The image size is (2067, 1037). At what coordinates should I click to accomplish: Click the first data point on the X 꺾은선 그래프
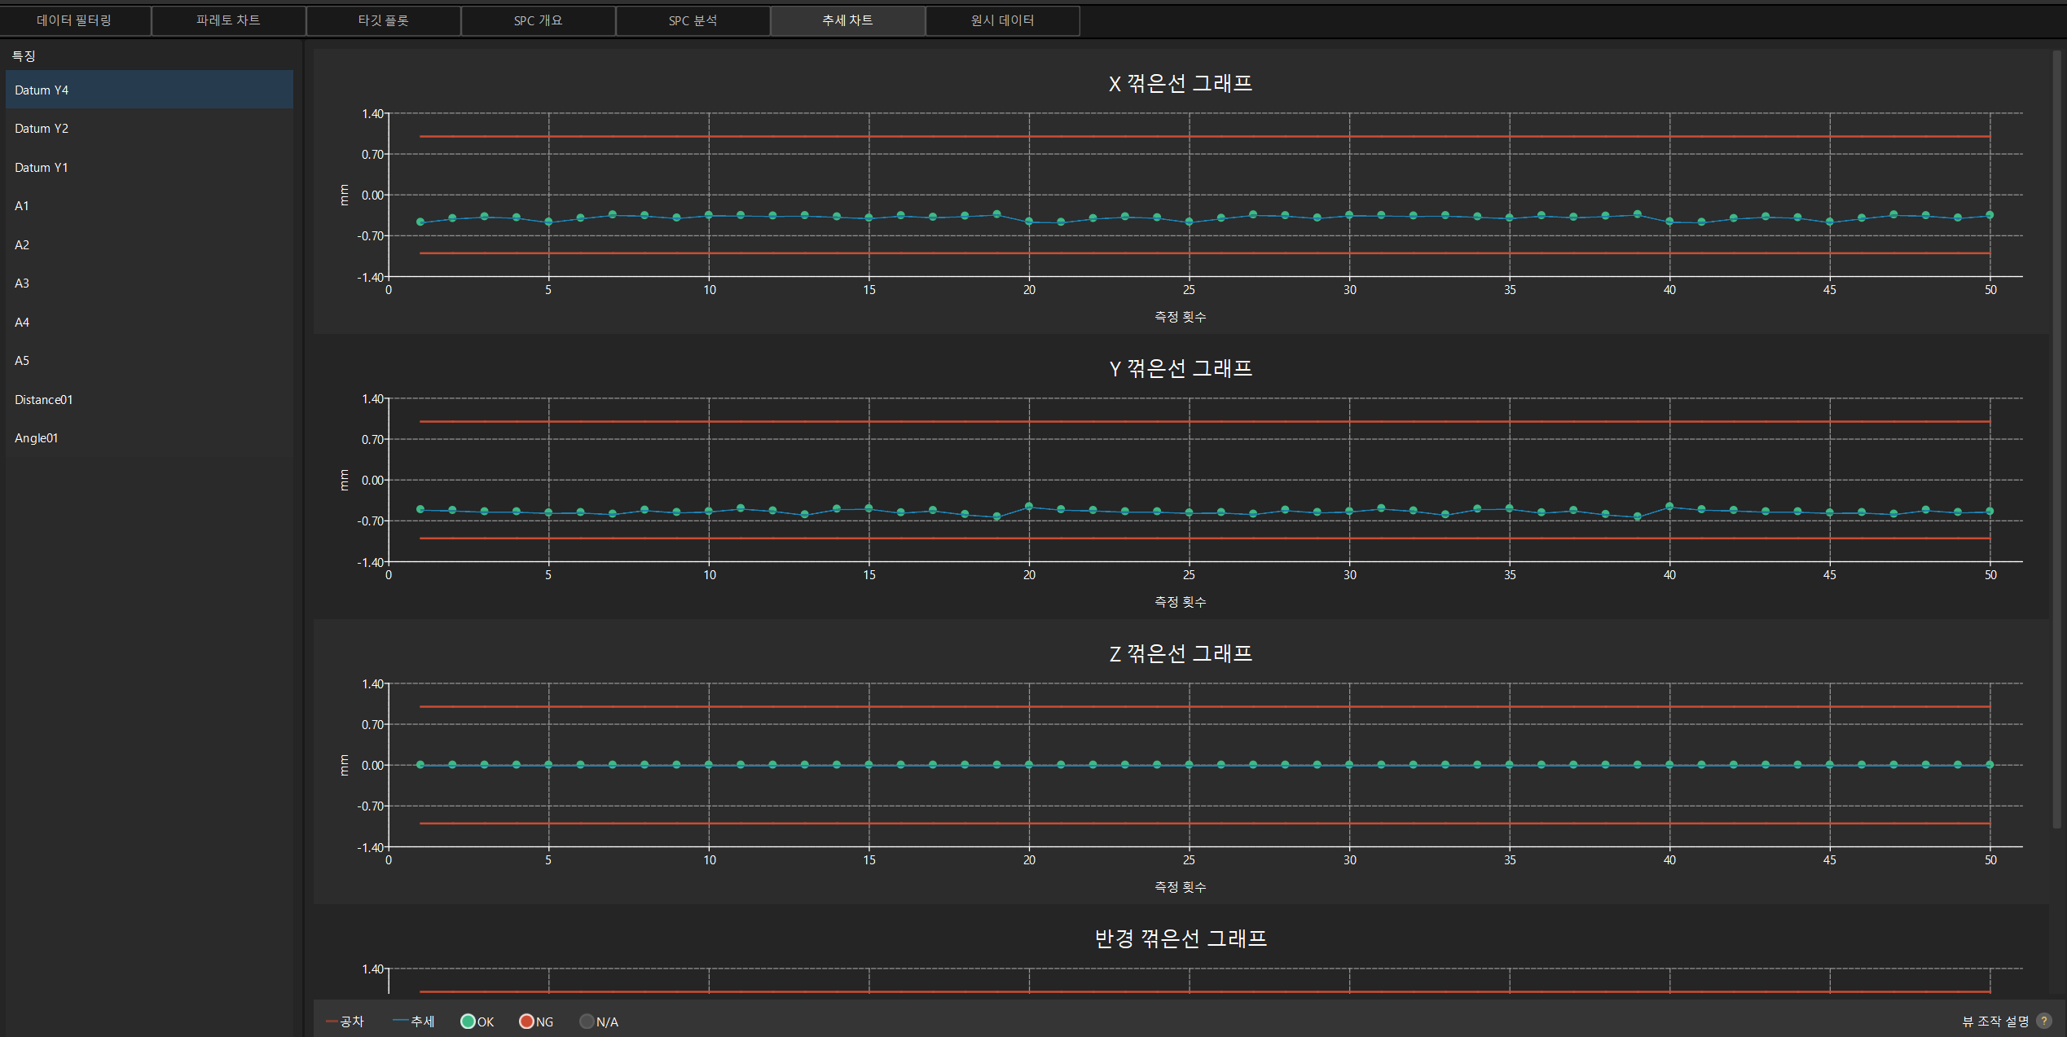point(420,222)
